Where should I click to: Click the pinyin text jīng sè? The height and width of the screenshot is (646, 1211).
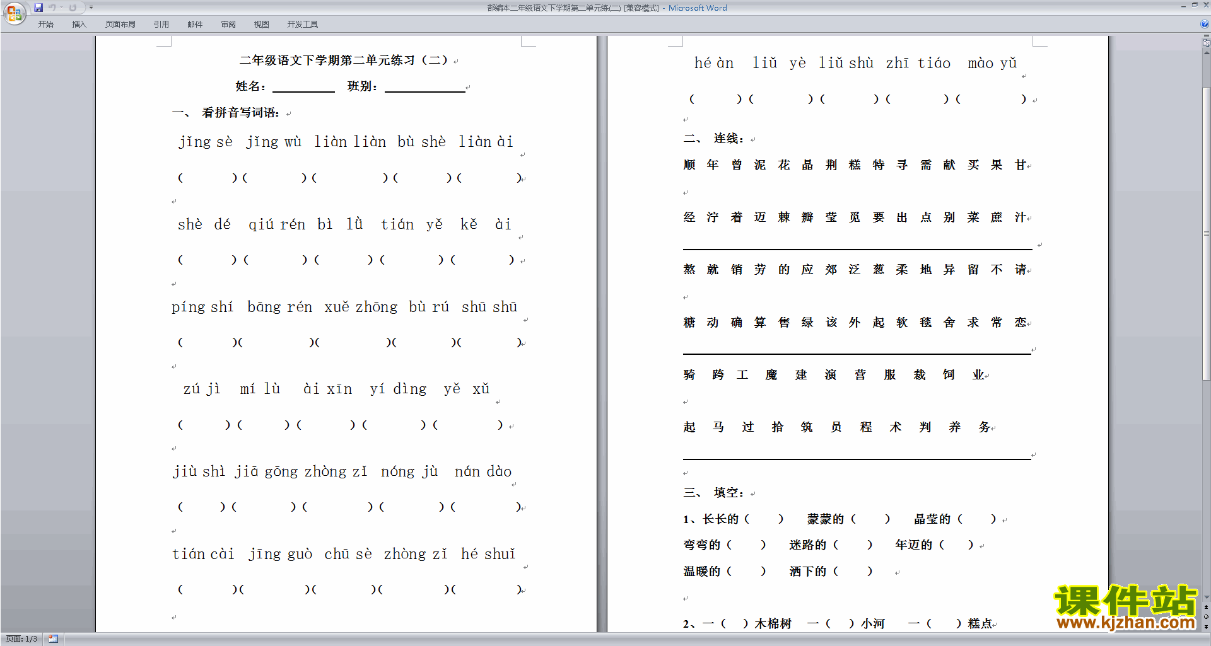click(x=206, y=142)
